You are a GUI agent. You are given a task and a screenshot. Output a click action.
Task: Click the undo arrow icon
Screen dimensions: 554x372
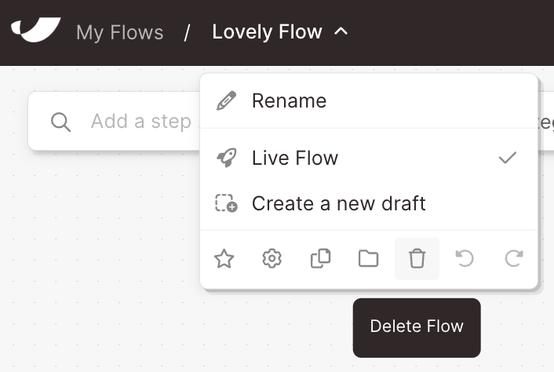(465, 259)
